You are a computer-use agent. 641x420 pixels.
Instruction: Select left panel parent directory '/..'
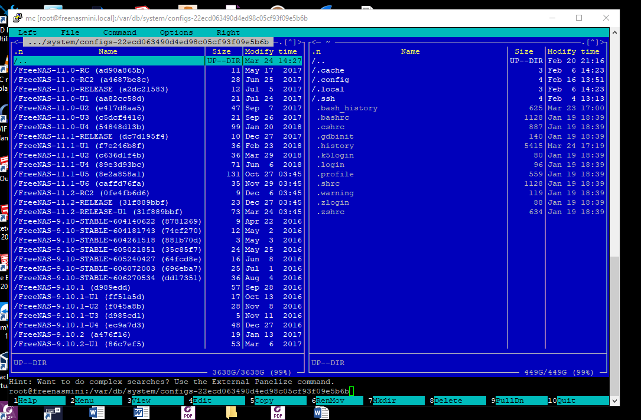[x=158, y=61]
